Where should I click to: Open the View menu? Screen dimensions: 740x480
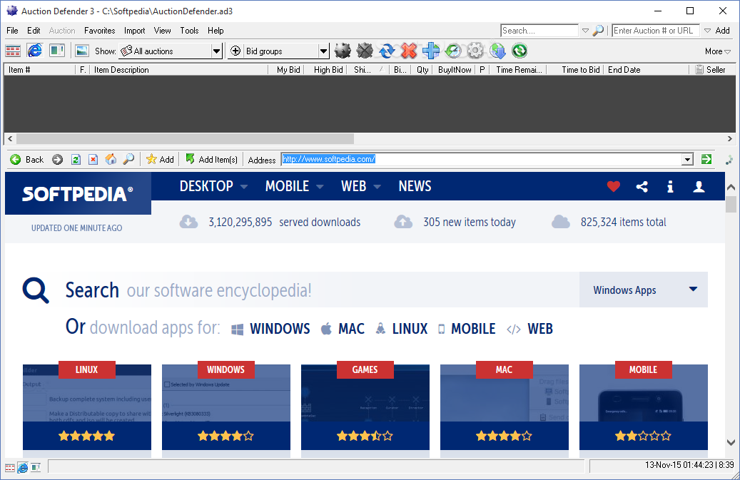[x=163, y=31]
